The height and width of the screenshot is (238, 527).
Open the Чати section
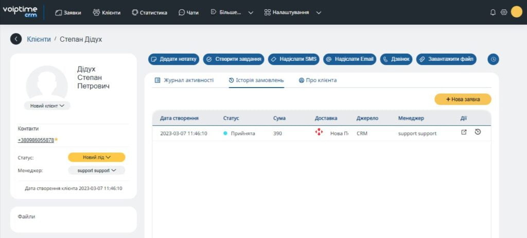tap(188, 12)
